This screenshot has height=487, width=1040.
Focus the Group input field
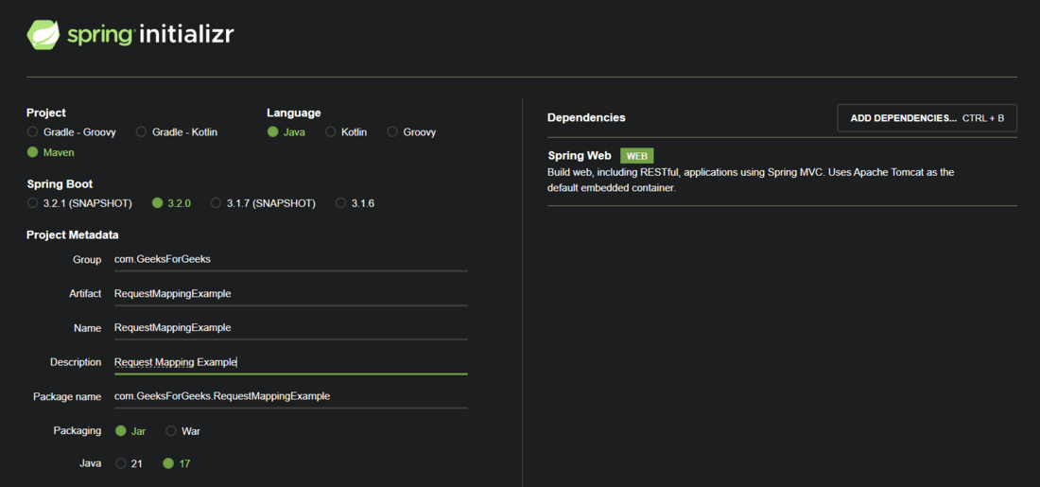click(291, 259)
